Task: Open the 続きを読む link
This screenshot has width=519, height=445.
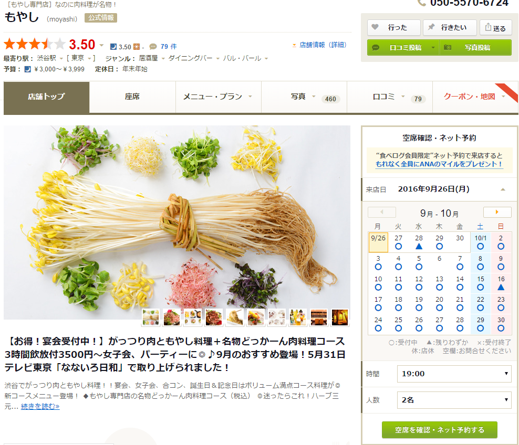Action: tap(40, 406)
